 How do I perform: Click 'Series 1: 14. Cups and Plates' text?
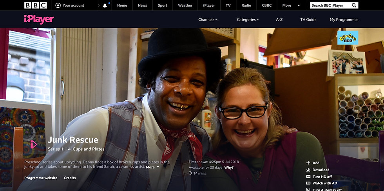pyautogui.click(x=76, y=149)
